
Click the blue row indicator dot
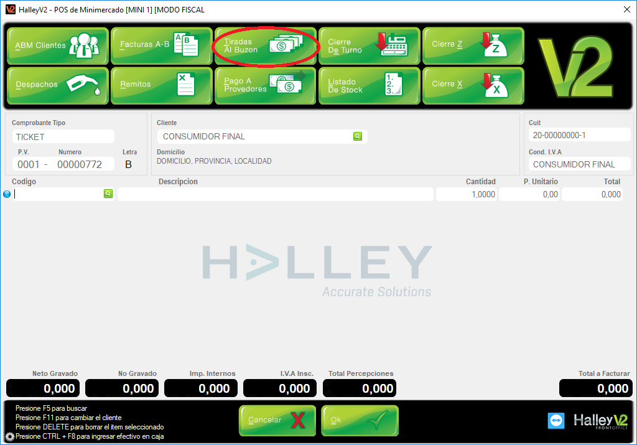(7, 194)
